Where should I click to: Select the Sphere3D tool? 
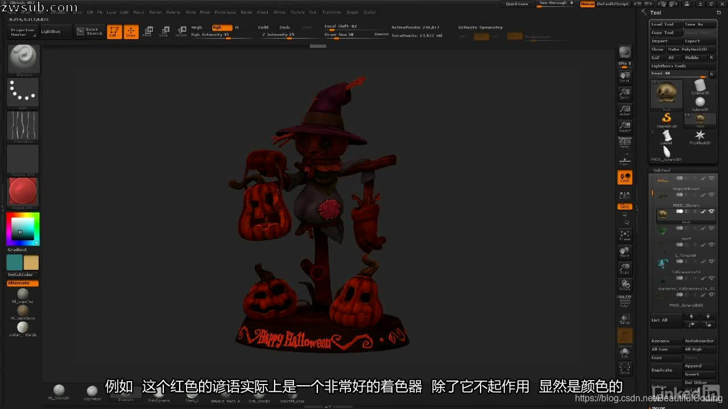coord(700,104)
